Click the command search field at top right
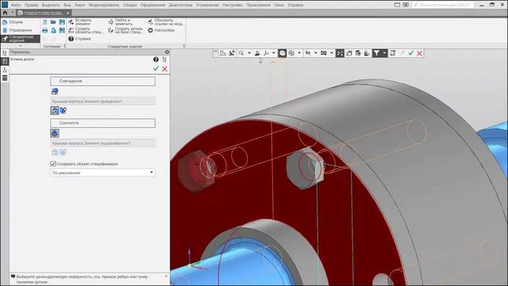 tap(443, 5)
